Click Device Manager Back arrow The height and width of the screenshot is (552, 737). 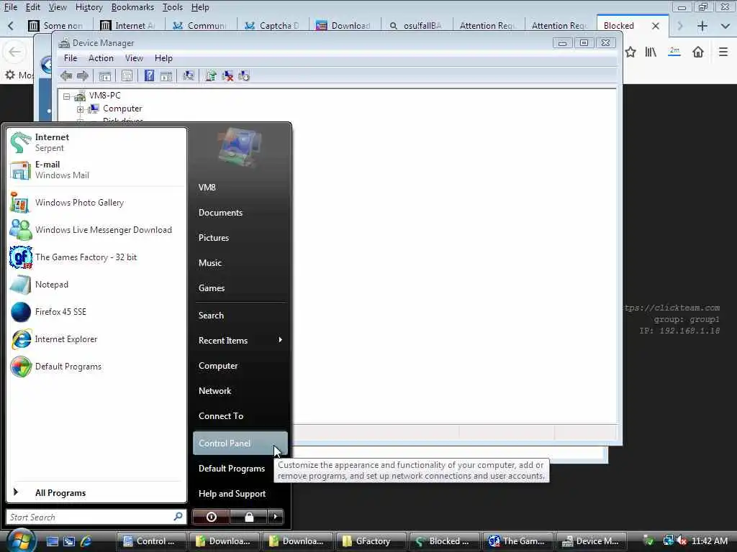point(66,75)
